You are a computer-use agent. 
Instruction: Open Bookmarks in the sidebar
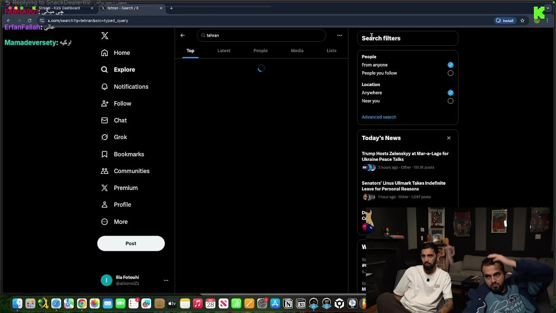point(122,154)
